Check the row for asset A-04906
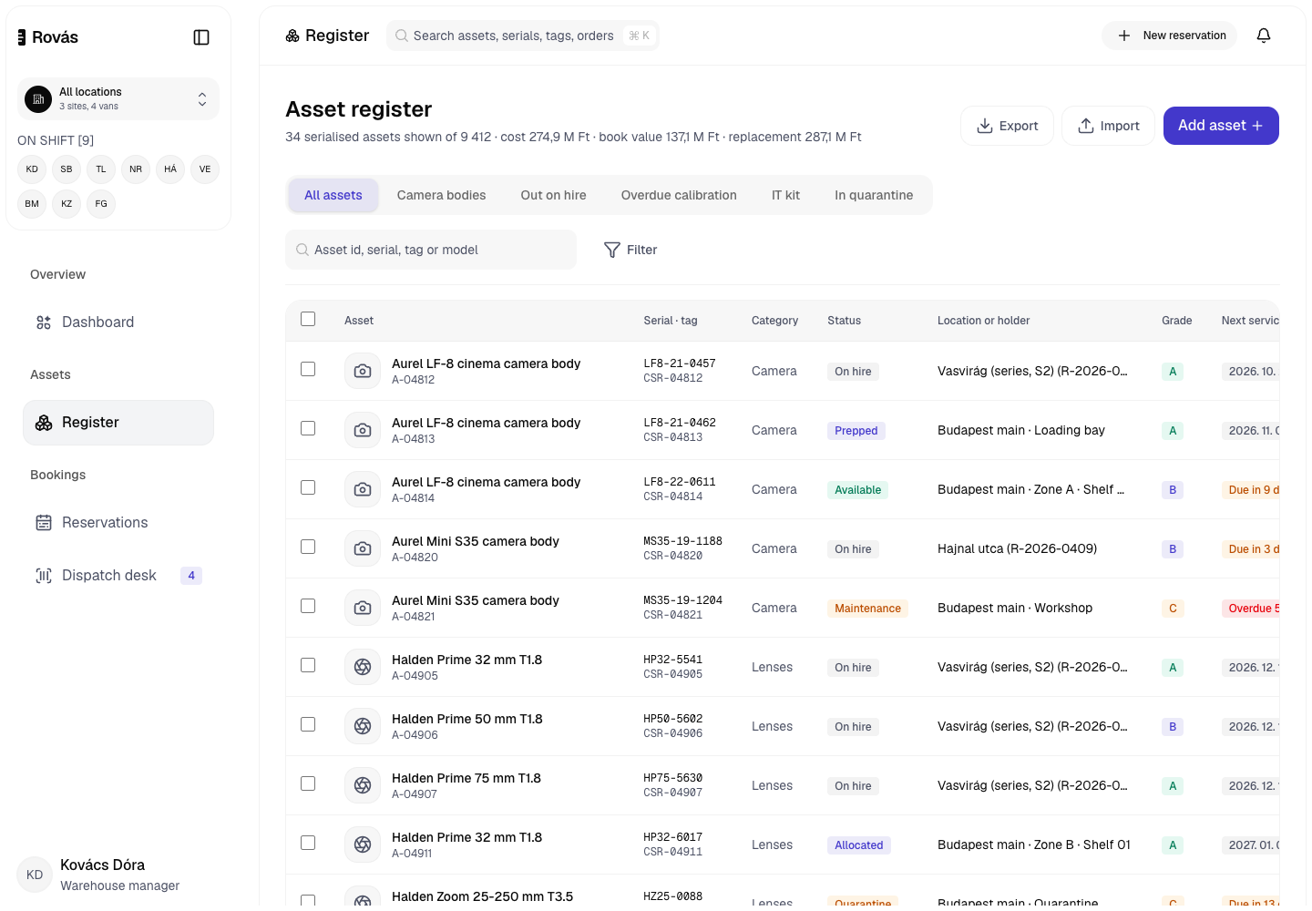Viewport: 1312px width, 911px height. [x=308, y=724]
